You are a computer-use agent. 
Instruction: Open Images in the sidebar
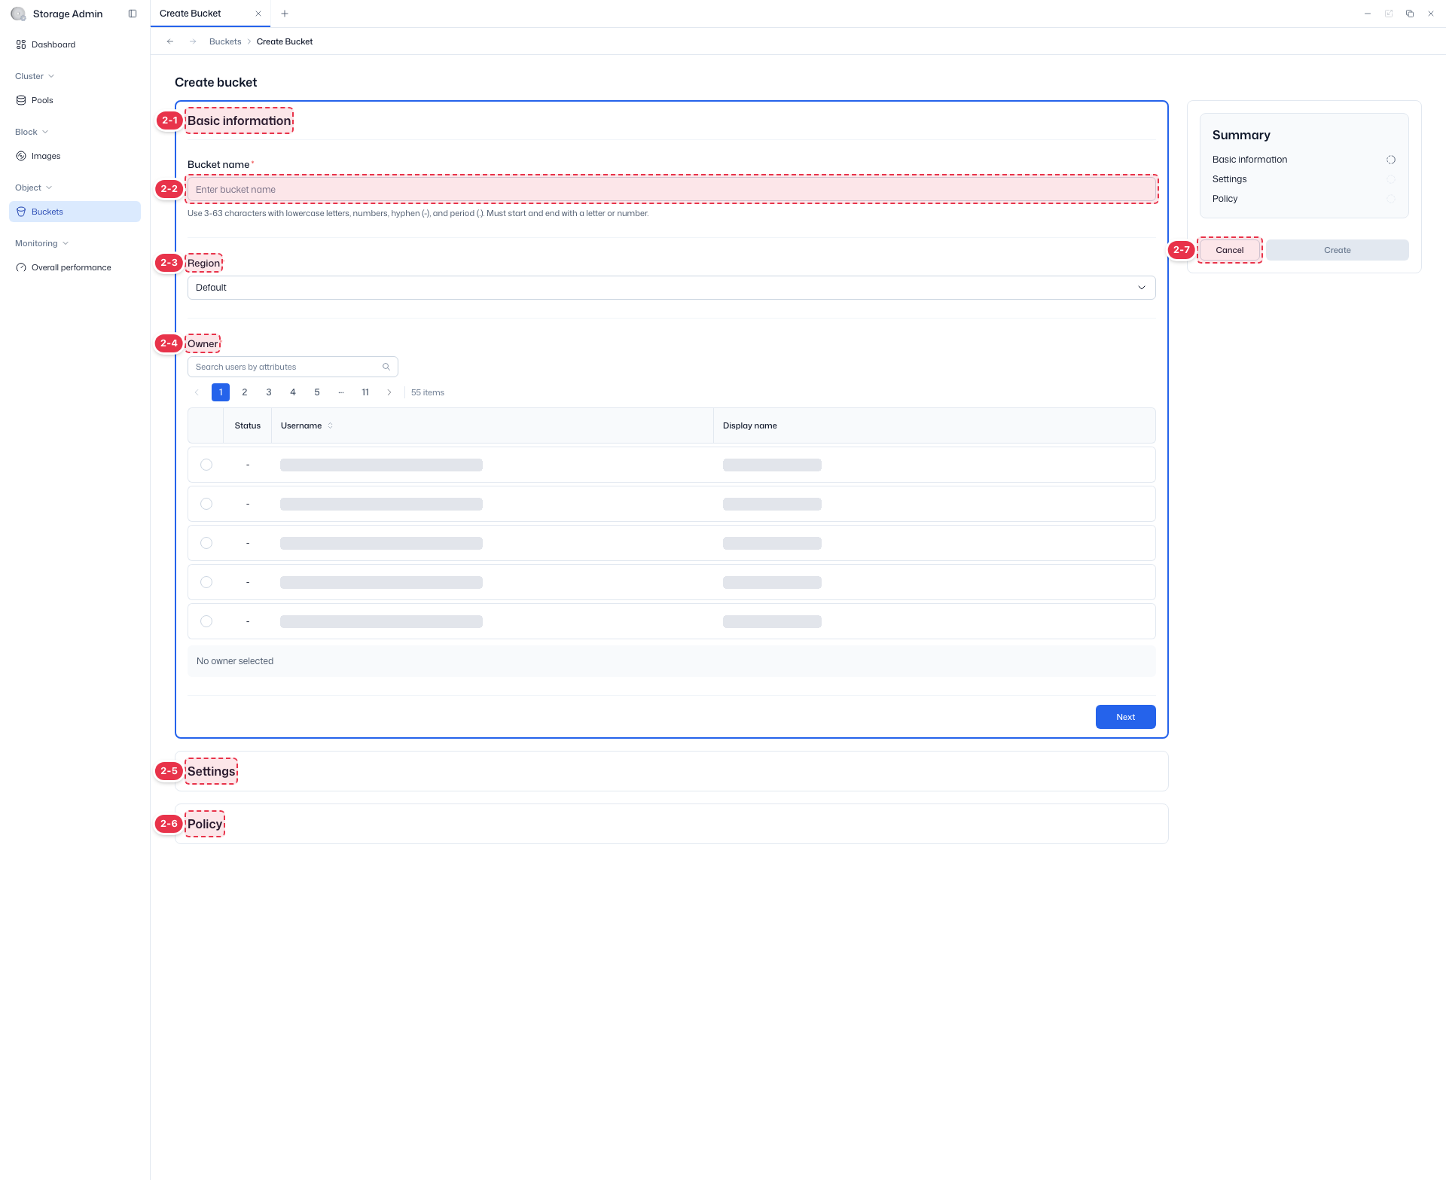point(75,156)
